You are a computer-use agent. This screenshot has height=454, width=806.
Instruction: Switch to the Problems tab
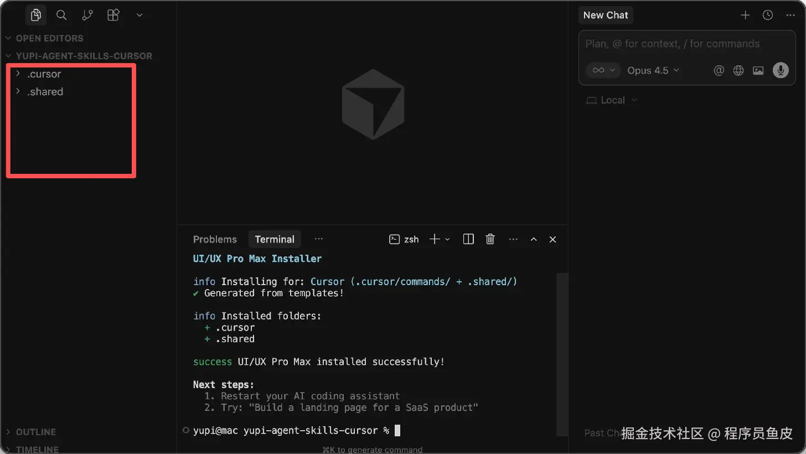(215, 239)
